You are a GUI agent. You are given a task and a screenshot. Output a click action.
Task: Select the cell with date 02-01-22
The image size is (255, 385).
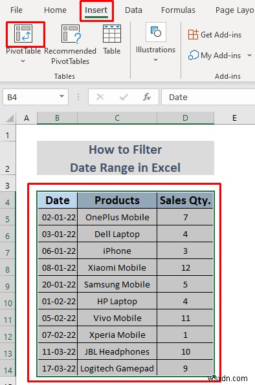[58, 217]
